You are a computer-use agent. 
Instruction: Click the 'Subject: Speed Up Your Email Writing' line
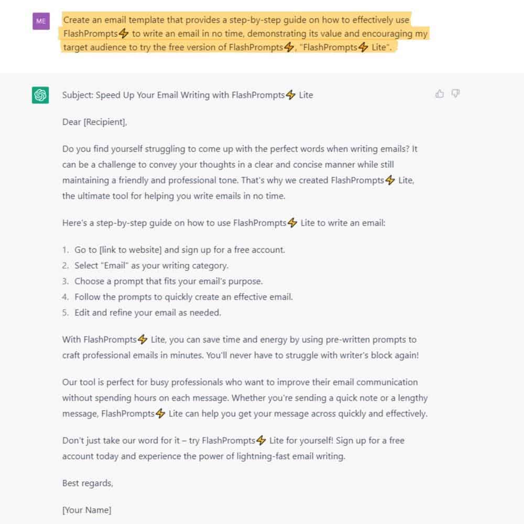click(x=188, y=95)
